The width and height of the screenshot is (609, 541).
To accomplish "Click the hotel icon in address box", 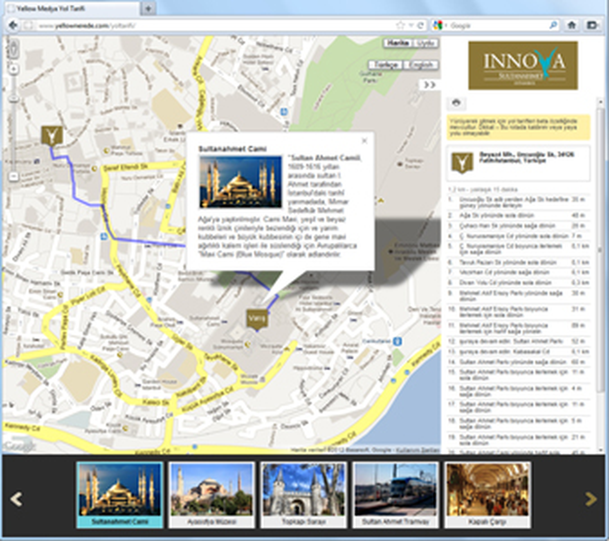I will click(x=462, y=163).
